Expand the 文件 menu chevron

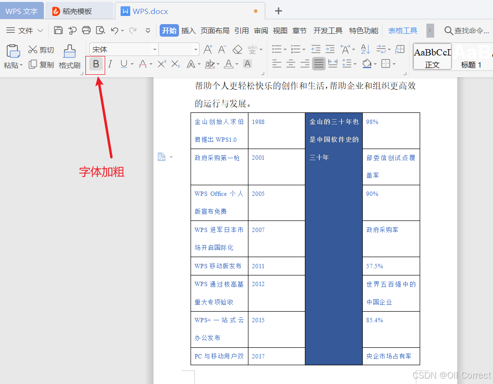[40, 30]
